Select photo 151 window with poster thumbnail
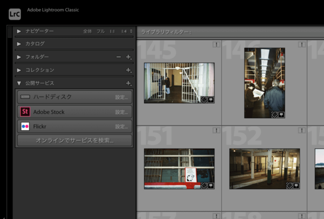Image resolution: width=324 pixels, height=219 pixels. pos(179,169)
